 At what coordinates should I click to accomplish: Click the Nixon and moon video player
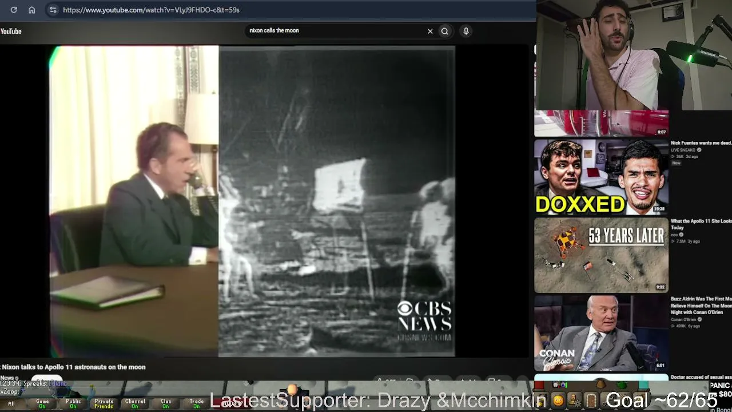pos(252,201)
